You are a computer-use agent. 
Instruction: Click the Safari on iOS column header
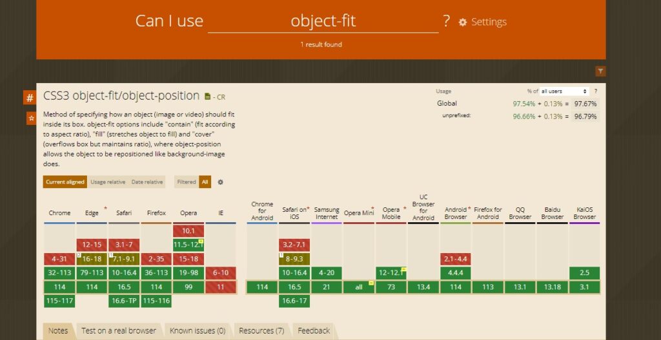[x=294, y=213]
